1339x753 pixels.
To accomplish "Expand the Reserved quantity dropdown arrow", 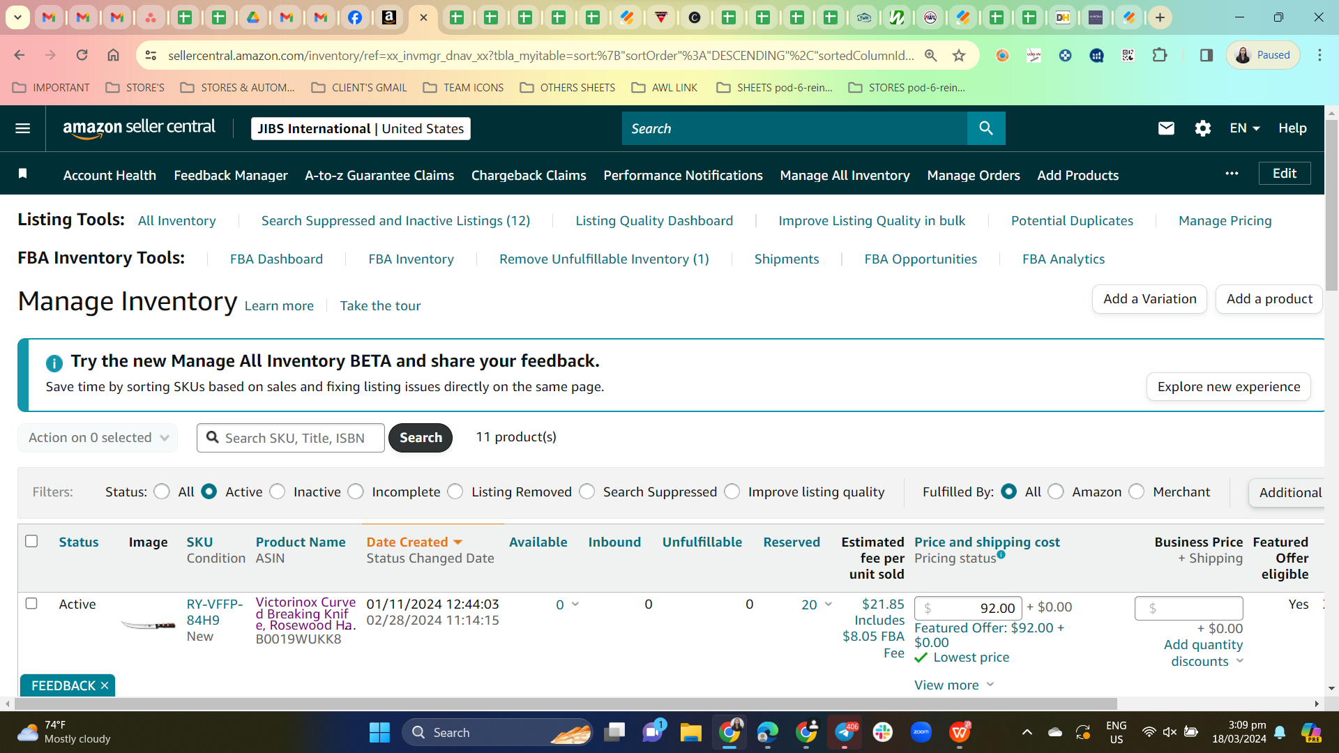I will [829, 604].
